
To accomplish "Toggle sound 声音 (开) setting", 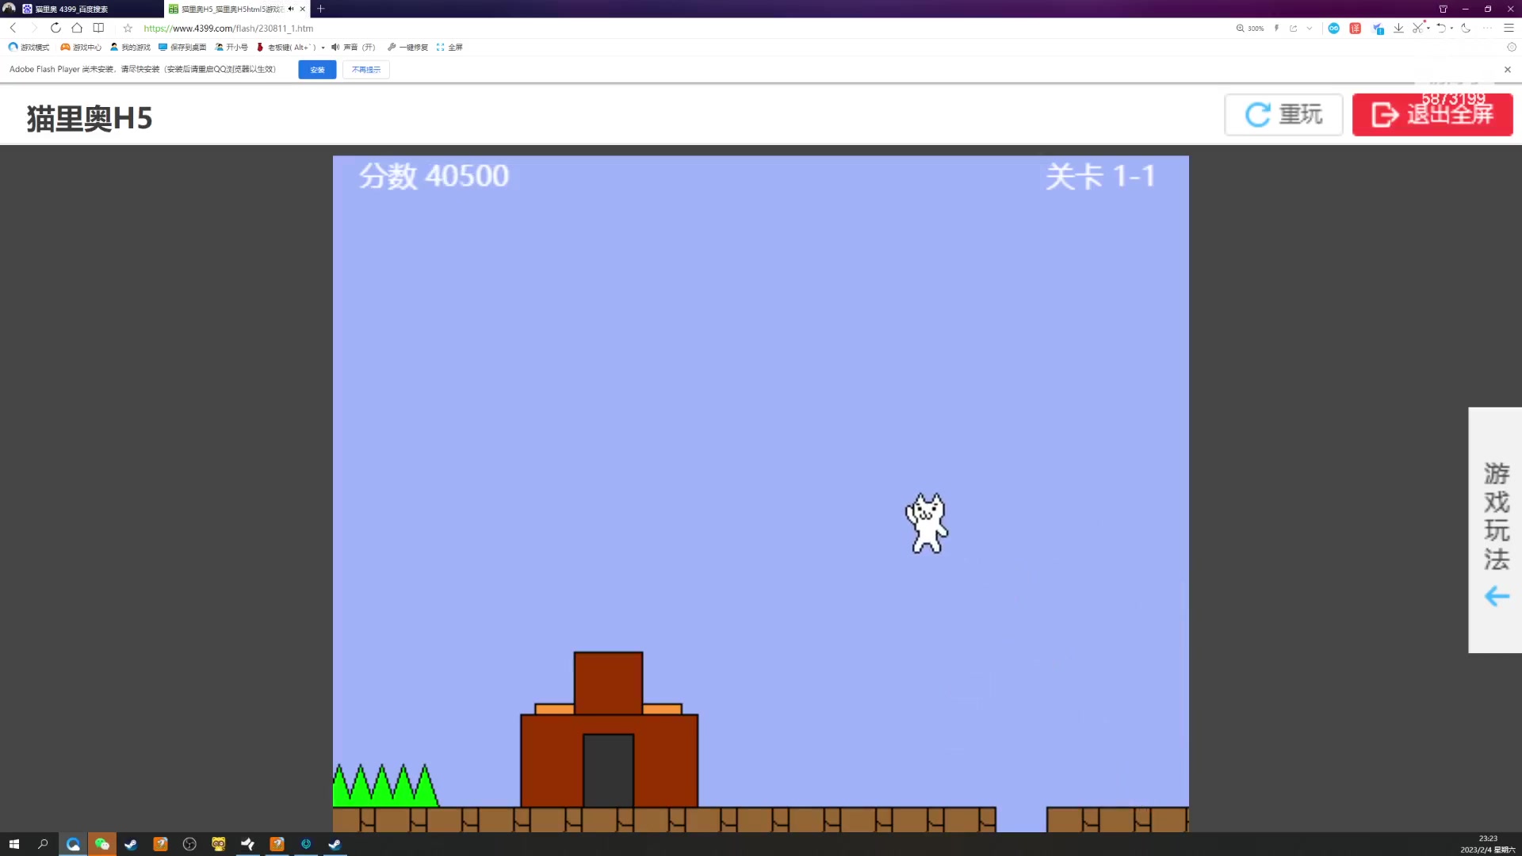I will point(353,48).
